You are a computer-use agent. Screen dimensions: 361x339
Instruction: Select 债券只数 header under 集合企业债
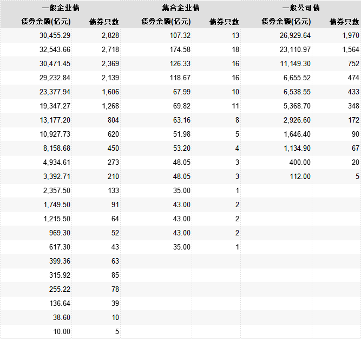click(x=224, y=22)
